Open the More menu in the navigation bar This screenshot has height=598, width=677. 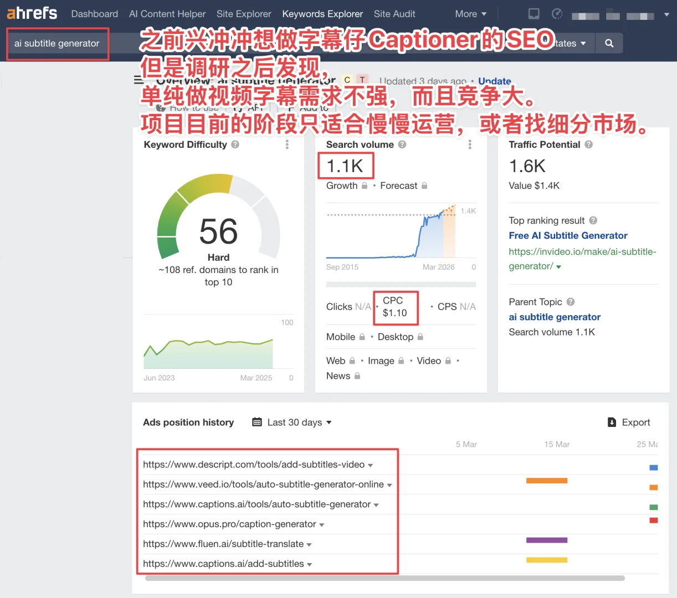470,14
